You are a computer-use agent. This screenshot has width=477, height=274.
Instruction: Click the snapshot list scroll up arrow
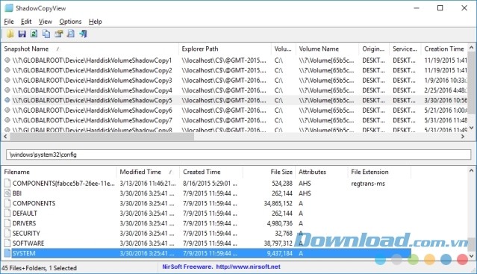pyautogui.click(x=472, y=48)
